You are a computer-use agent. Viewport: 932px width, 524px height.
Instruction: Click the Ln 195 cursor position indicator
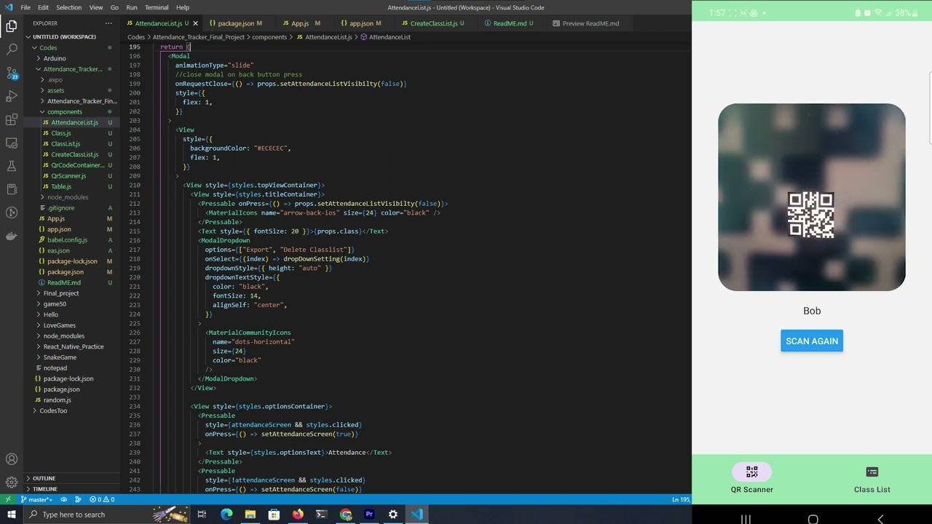[x=681, y=499]
